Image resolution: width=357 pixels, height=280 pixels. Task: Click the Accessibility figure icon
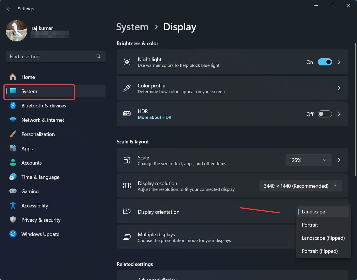13,206
